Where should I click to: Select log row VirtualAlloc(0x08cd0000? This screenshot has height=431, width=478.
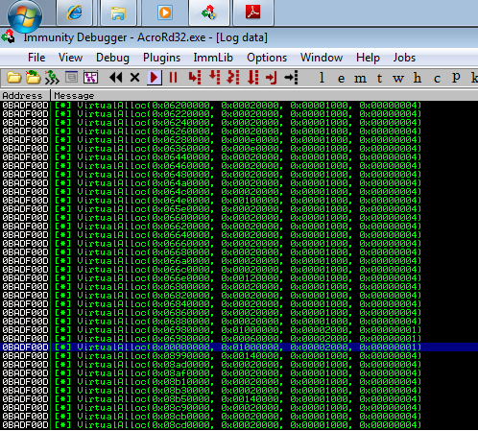click(x=239, y=425)
